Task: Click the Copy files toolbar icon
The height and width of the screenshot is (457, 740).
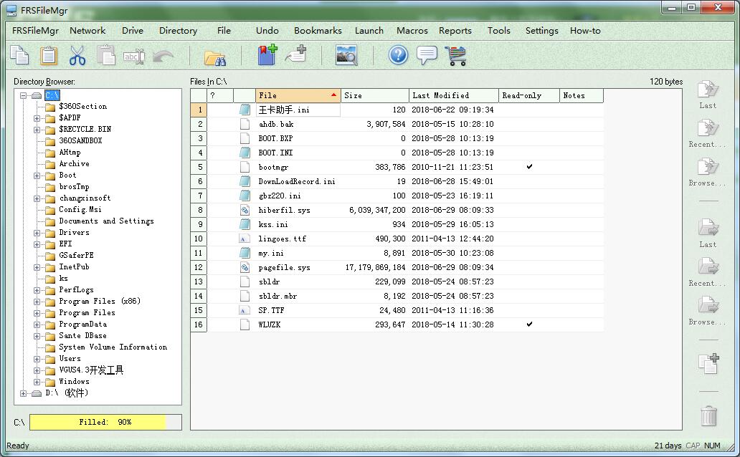Action: [20, 55]
